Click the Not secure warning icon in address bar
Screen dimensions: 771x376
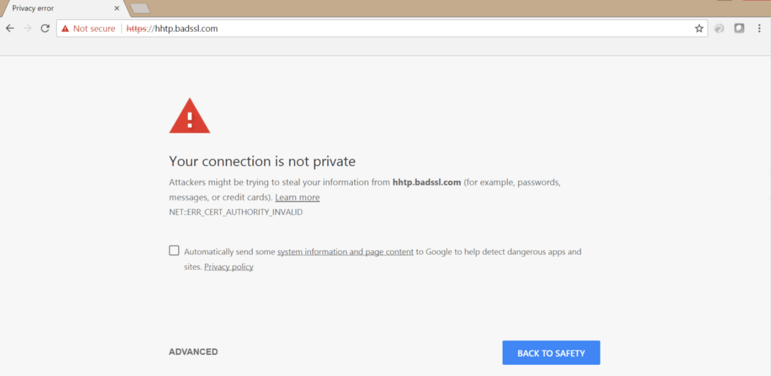[67, 28]
